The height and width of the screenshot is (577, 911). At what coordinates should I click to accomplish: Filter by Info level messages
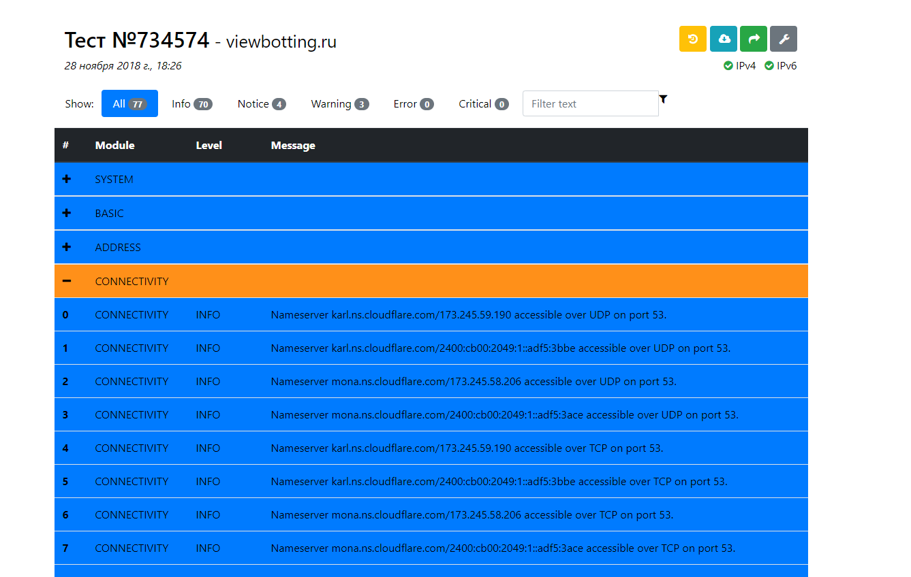pyautogui.click(x=191, y=103)
